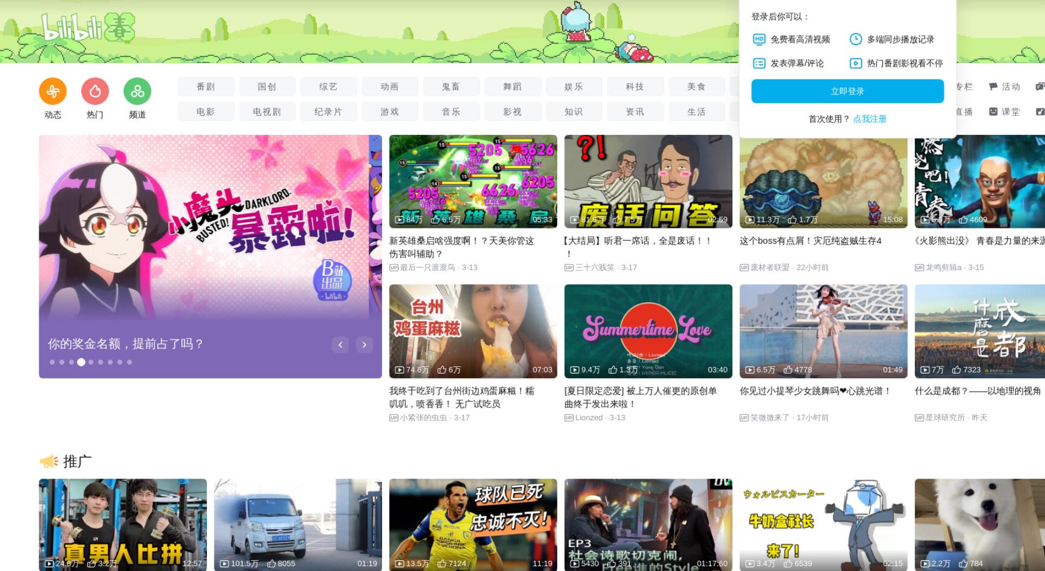
Task: Click the 立即登录 button
Action: pyautogui.click(x=847, y=91)
